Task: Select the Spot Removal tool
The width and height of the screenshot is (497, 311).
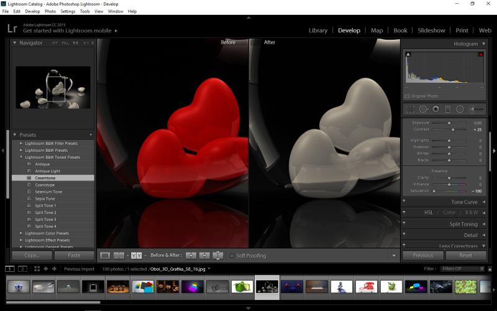Action: click(423, 109)
